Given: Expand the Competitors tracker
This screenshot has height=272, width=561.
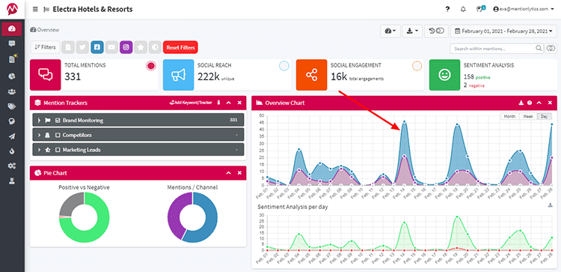Looking at the screenshot, I should click(x=39, y=135).
